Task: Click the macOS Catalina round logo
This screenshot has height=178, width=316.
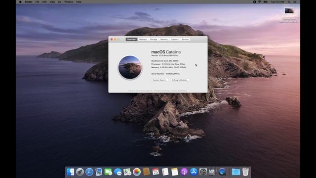Action: tap(130, 67)
